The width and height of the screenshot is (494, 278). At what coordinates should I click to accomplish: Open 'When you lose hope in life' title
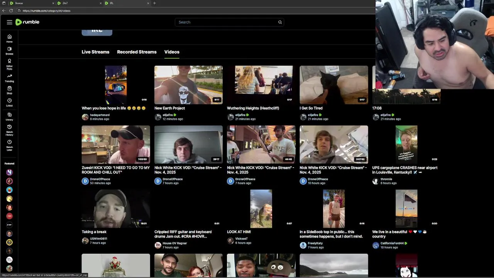point(113,108)
